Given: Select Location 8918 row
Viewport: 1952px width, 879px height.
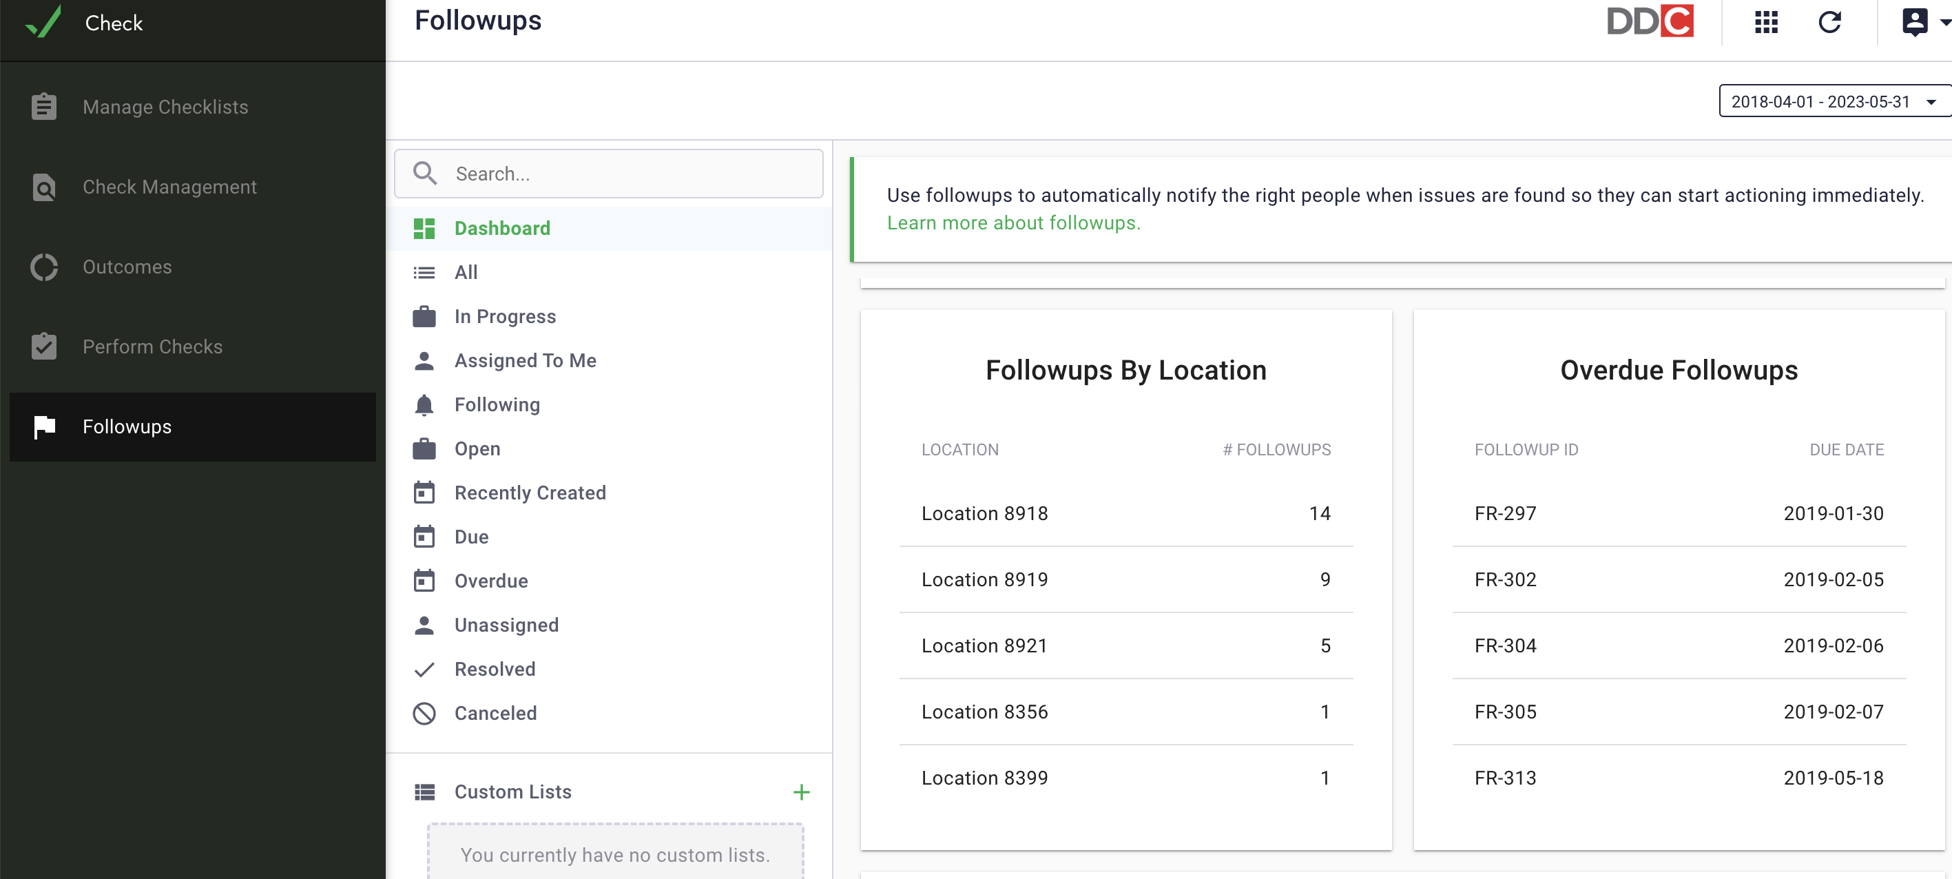Looking at the screenshot, I should click(x=1126, y=513).
